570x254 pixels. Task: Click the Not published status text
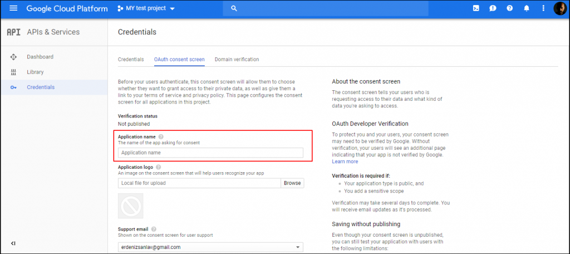pyautogui.click(x=134, y=124)
